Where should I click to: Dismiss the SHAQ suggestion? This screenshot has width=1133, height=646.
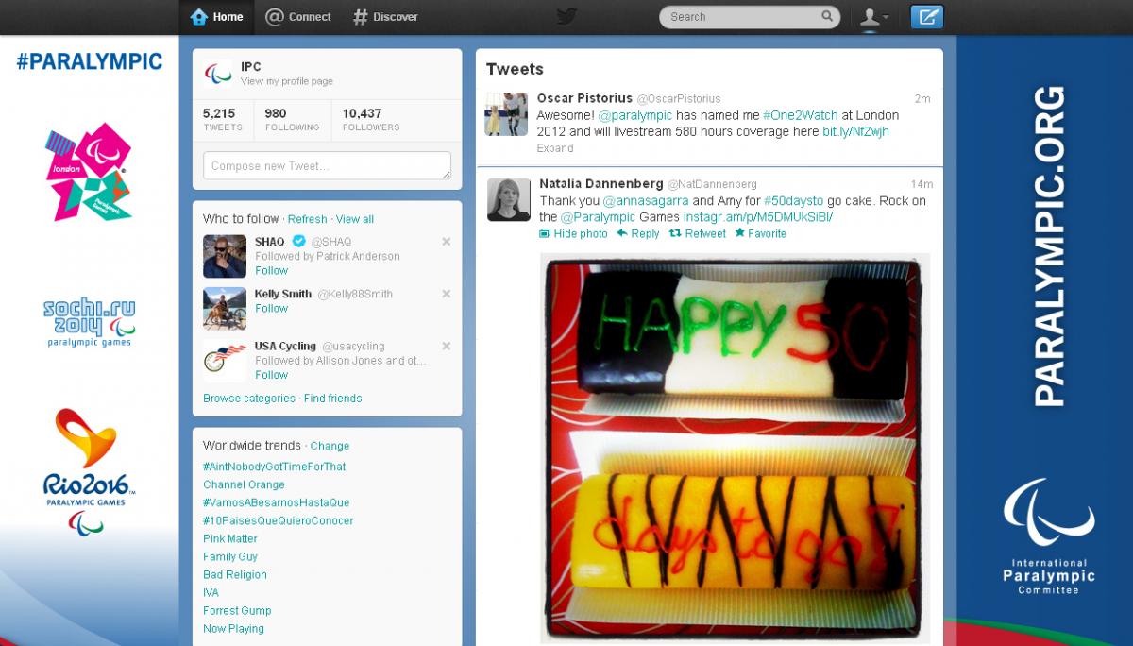[447, 242]
